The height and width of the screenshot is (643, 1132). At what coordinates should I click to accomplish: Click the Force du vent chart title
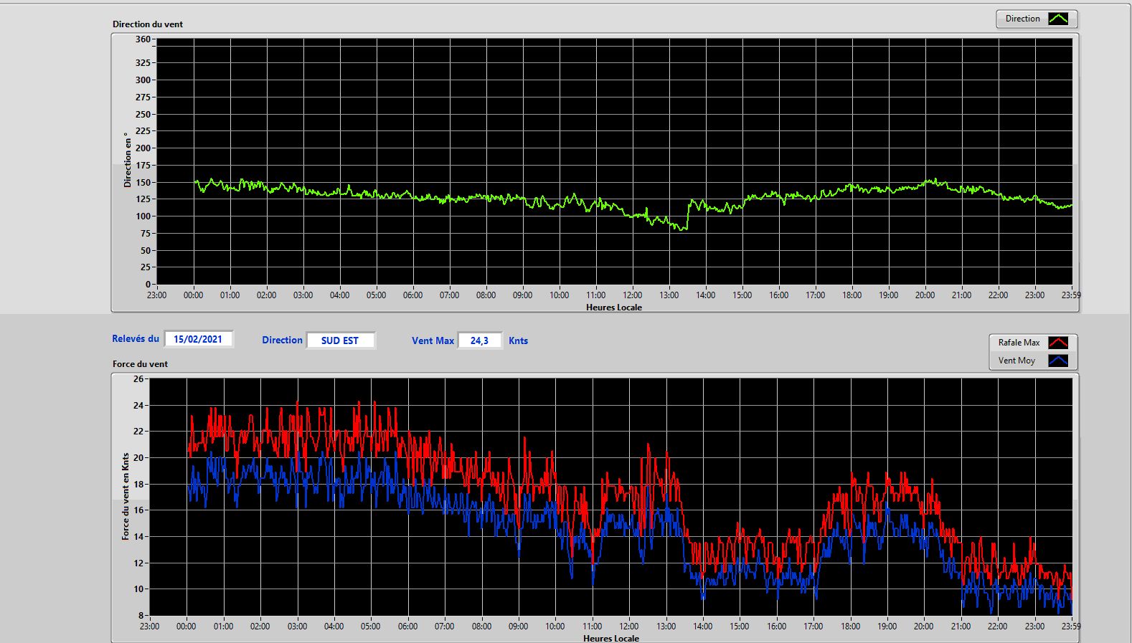140,364
